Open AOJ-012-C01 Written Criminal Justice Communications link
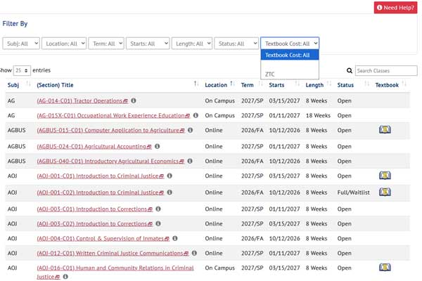The image size is (422, 281). (113, 253)
